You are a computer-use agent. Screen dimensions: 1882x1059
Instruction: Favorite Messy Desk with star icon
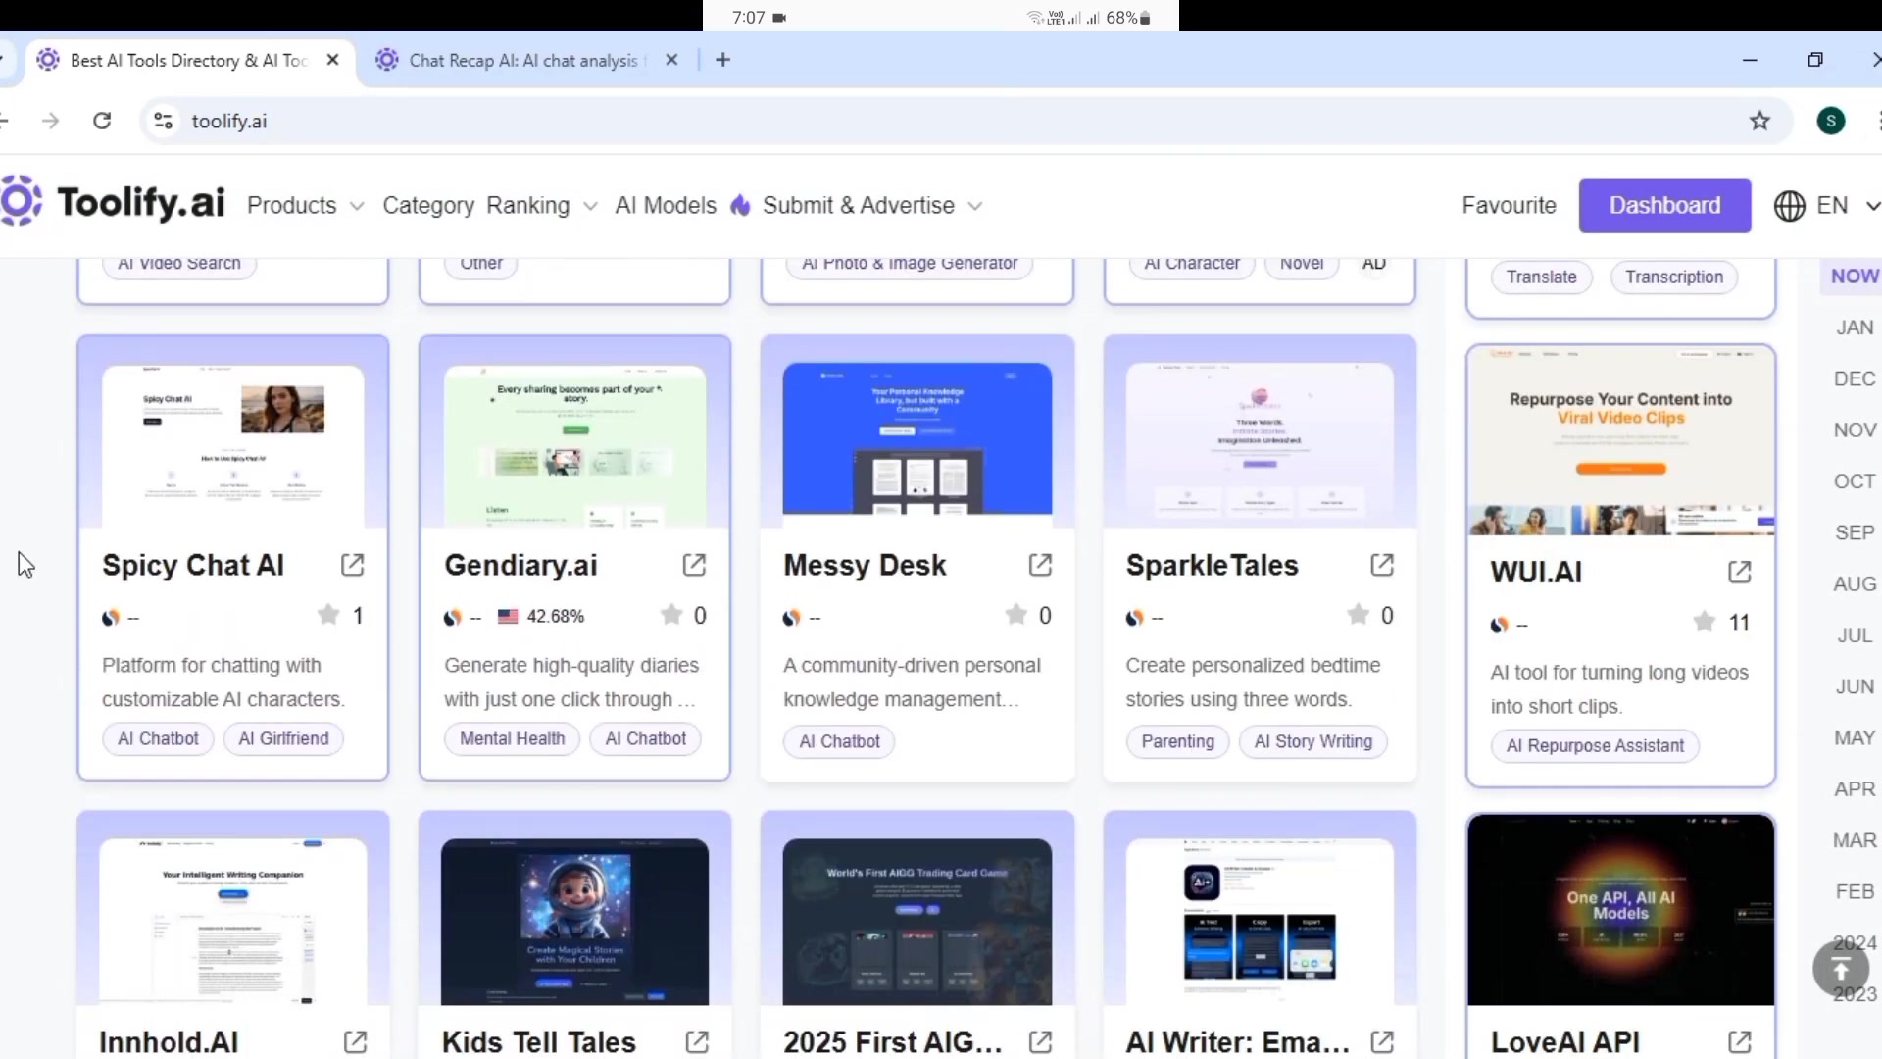coord(1016,615)
